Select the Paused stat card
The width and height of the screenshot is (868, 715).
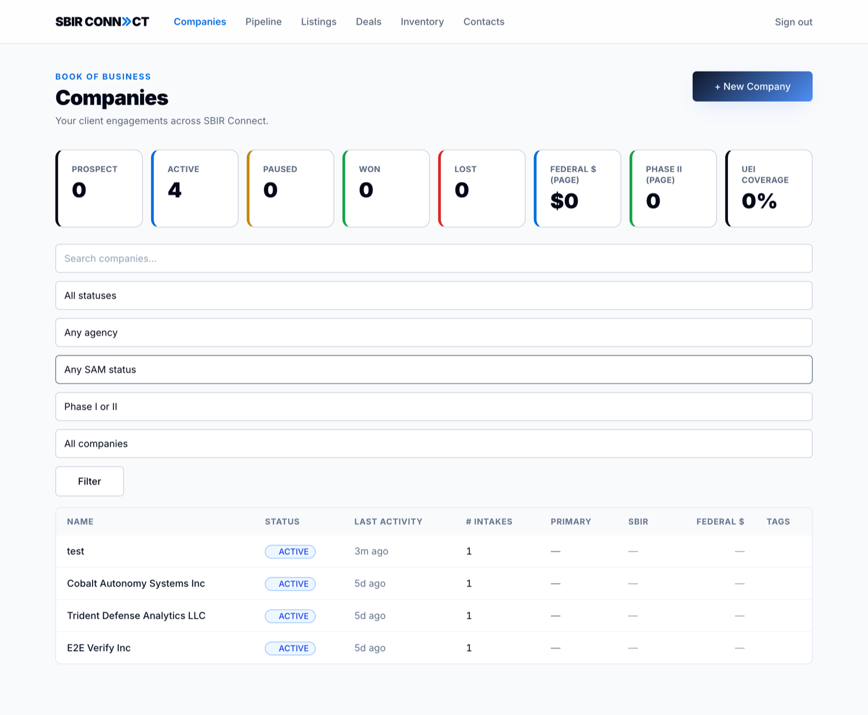[290, 189]
